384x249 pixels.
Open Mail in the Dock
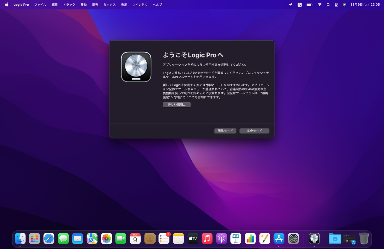(78, 239)
